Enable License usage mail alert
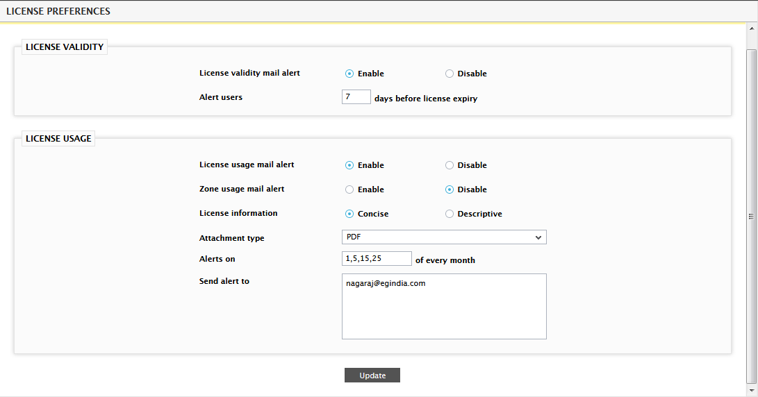 (349, 165)
